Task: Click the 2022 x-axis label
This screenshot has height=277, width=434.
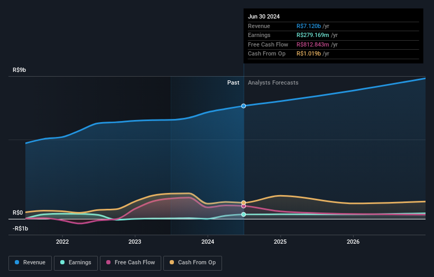Action: (x=62, y=242)
